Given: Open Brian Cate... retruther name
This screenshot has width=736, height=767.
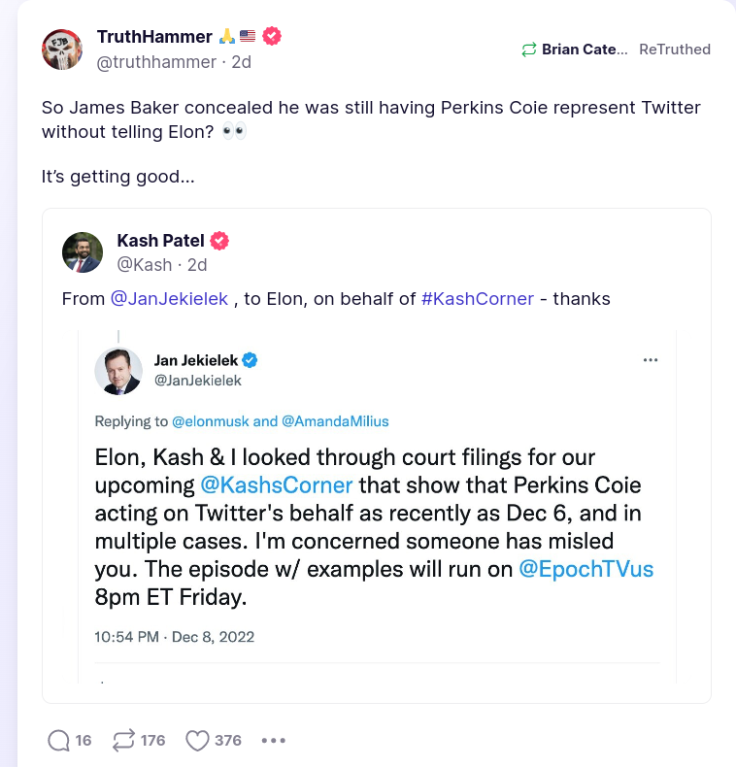Looking at the screenshot, I should coord(585,50).
